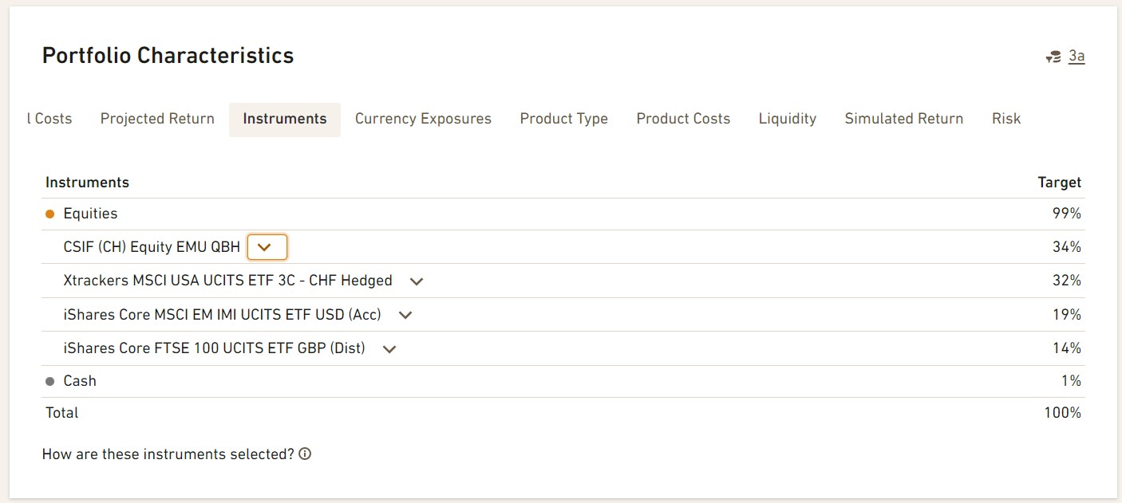Select the active Instruments tab
Viewport: 1122px width, 503px height.
[x=285, y=119]
